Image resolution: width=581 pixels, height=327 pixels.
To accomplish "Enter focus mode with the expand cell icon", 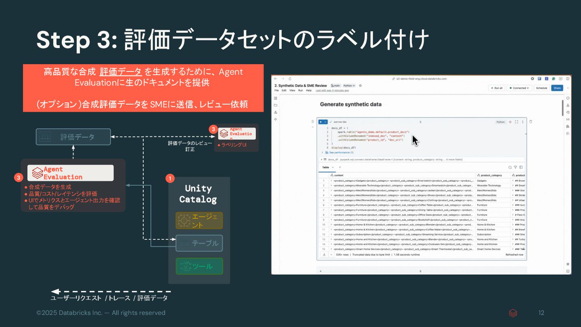I will click(x=516, y=122).
